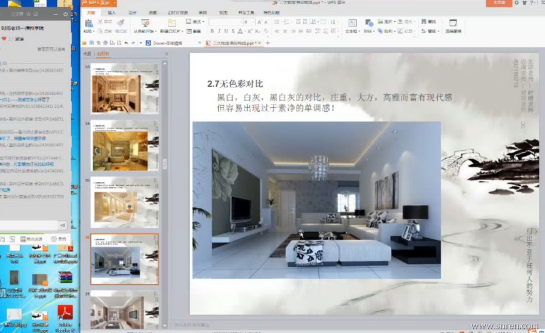Click the New Slide icon
The width and height of the screenshot is (545, 333).
pyautogui.click(x=172, y=23)
